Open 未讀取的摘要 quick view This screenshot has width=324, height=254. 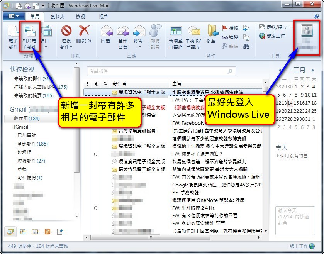[x=34, y=96]
